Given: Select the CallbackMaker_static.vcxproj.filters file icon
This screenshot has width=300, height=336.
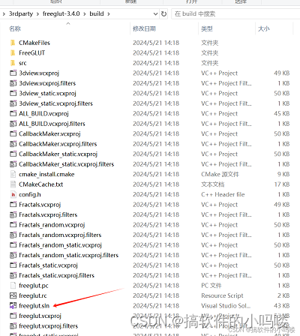Looking at the screenshot, I should click(13, 164).
